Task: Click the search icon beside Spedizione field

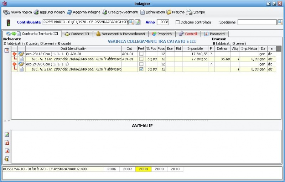Action: (x=280, y=22)
